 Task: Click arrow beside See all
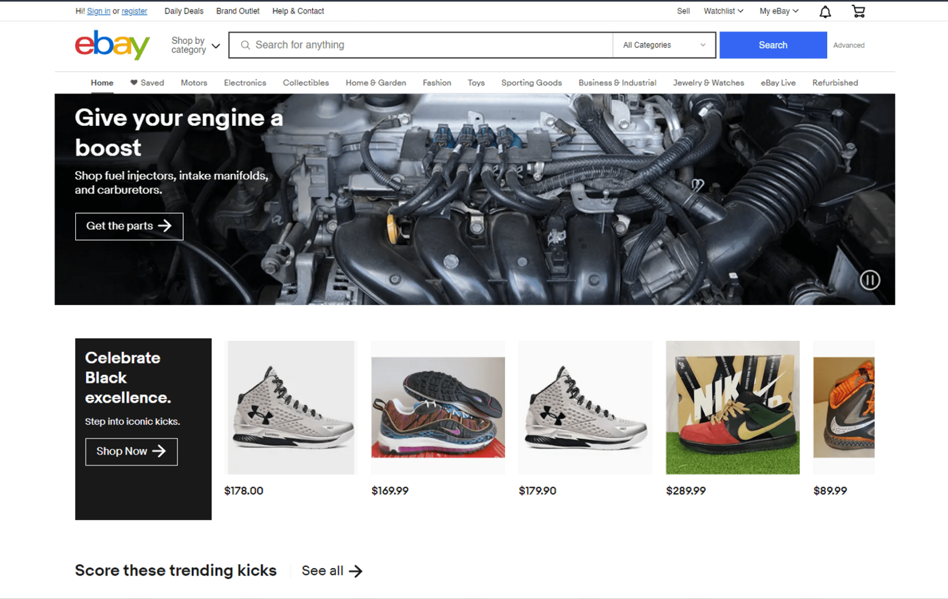(x=356, y=571)
